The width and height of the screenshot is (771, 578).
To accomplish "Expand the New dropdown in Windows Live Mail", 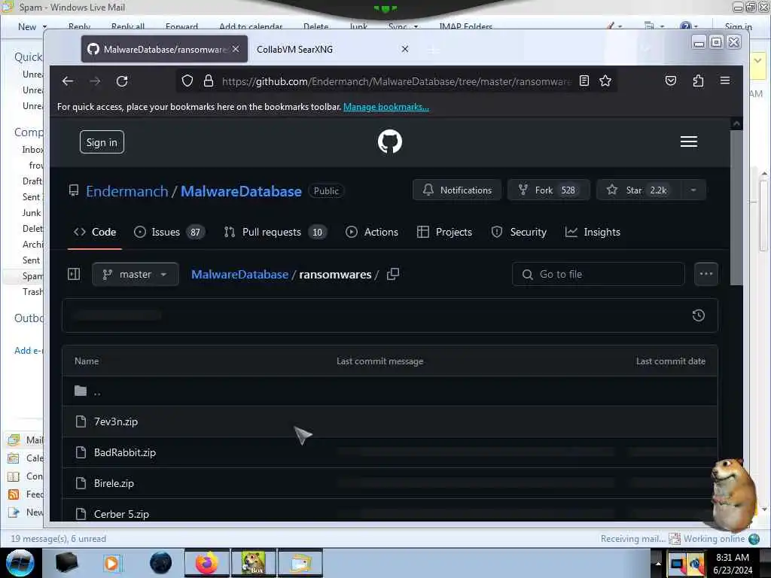I will (44, 27).
